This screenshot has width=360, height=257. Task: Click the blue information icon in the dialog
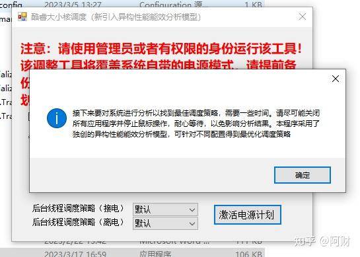[x=57, y=118]
